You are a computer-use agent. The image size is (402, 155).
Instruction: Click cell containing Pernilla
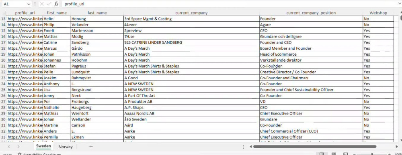tap(57, 137)
